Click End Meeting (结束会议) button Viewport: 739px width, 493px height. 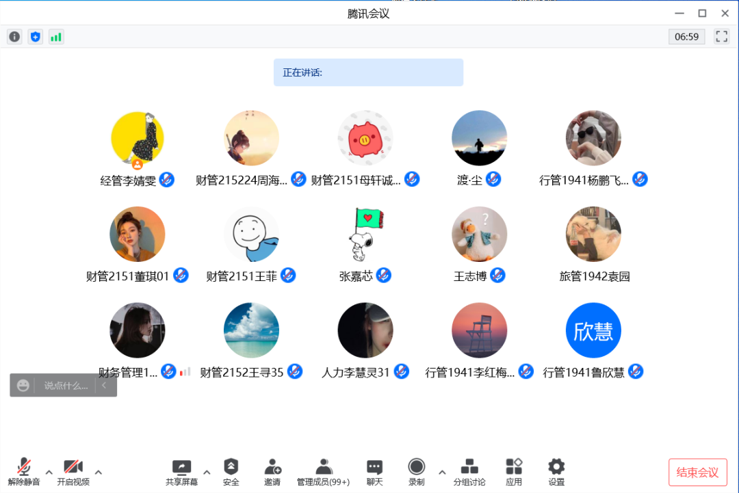(x=697, y=472)
